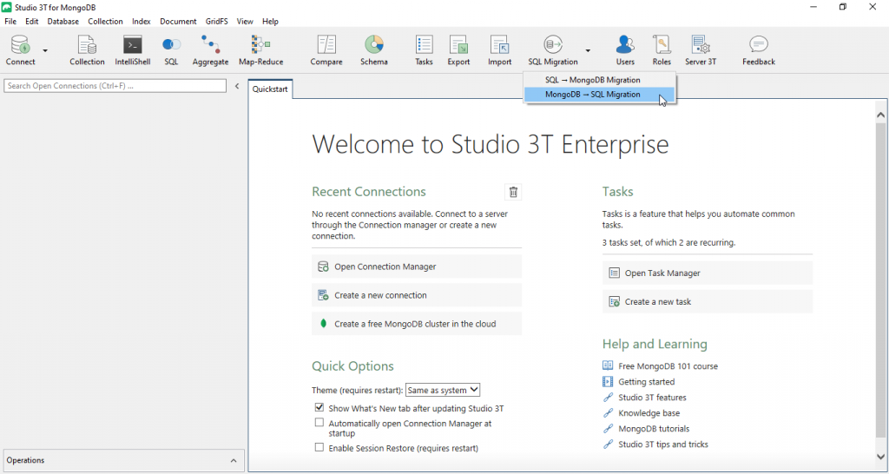Click Open Connection Manager button

[x=417, y=267]
